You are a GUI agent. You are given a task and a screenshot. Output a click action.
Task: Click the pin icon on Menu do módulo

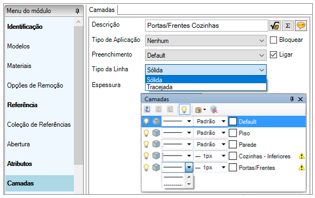click(77, 11)
